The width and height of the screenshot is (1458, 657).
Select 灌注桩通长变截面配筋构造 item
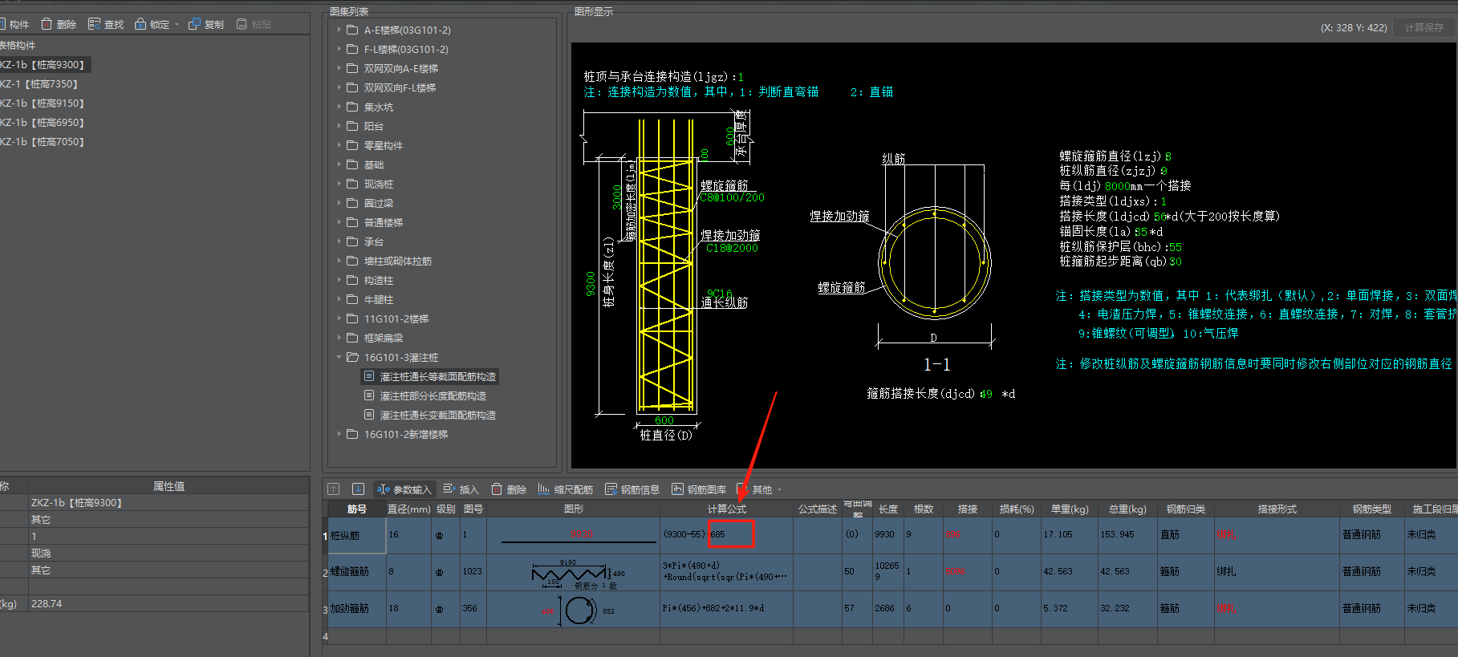click(x=437, y=415)
